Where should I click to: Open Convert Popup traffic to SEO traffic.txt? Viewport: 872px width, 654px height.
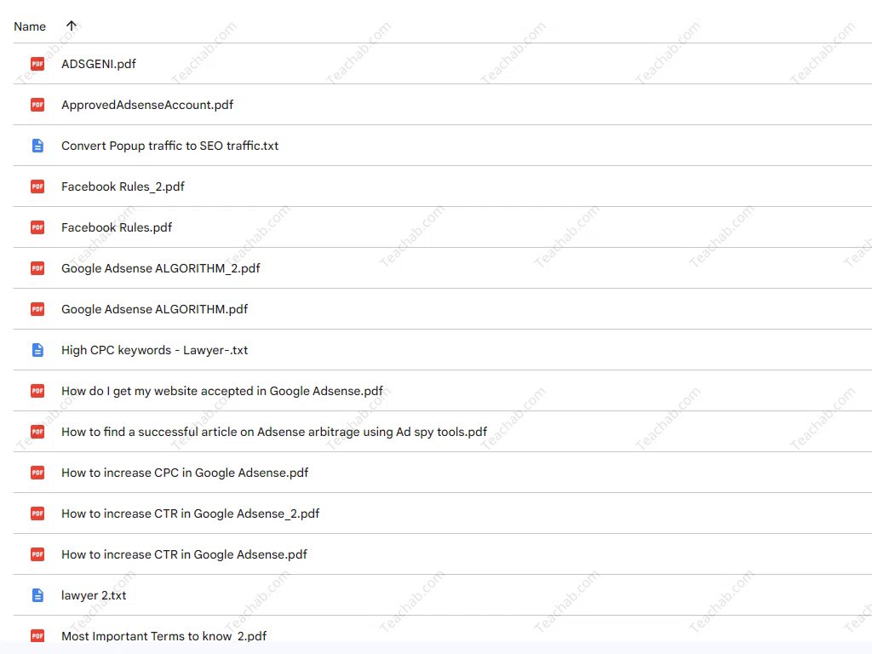[x=169, y=146]
